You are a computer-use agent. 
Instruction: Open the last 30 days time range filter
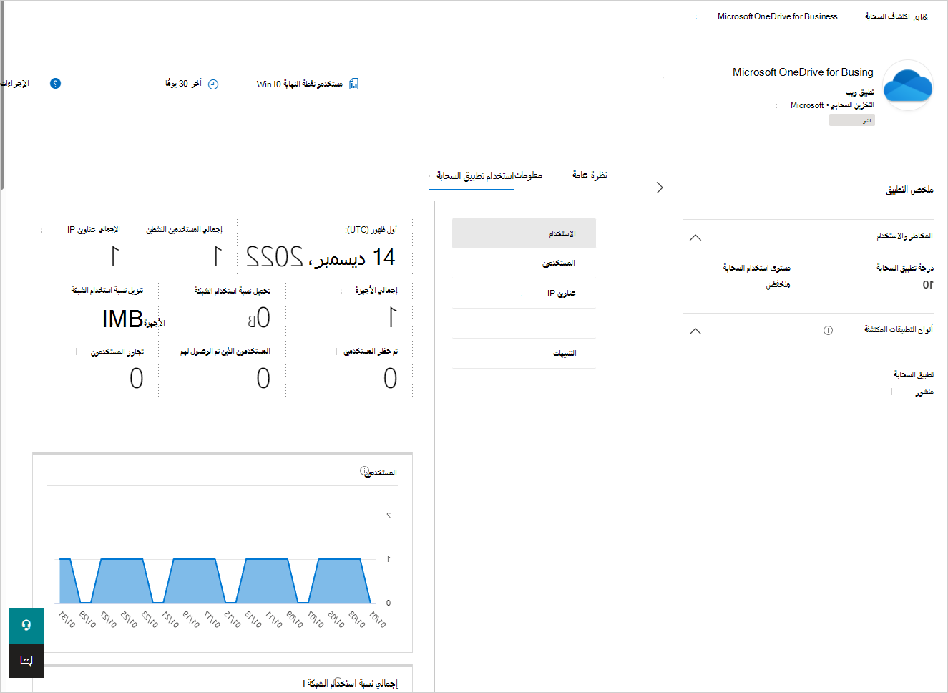[191, 84]
